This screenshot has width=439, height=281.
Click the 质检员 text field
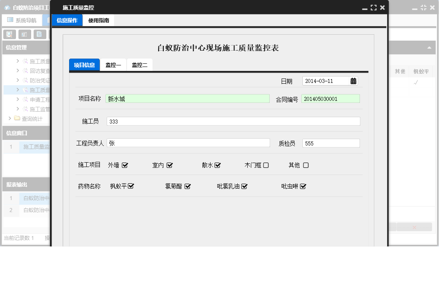tap(331, 143)
